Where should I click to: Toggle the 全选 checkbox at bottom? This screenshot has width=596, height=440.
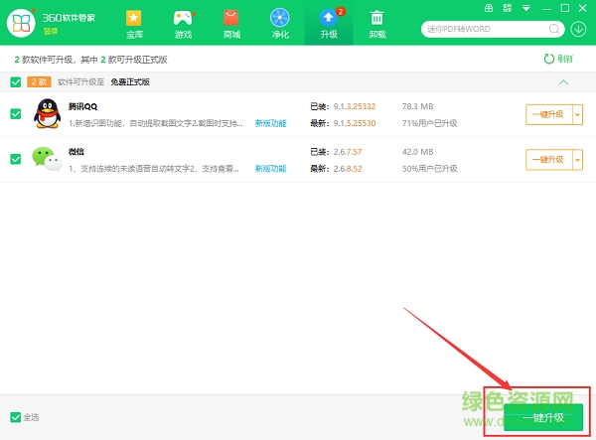pyautogui.click(x=15, y=417)
